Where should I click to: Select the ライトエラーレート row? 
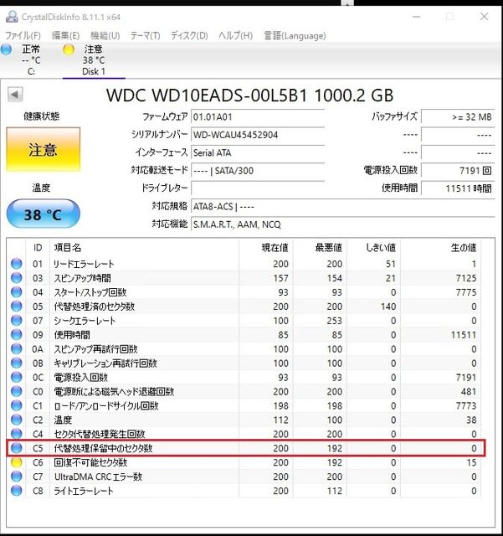click(x=244, y=491)
